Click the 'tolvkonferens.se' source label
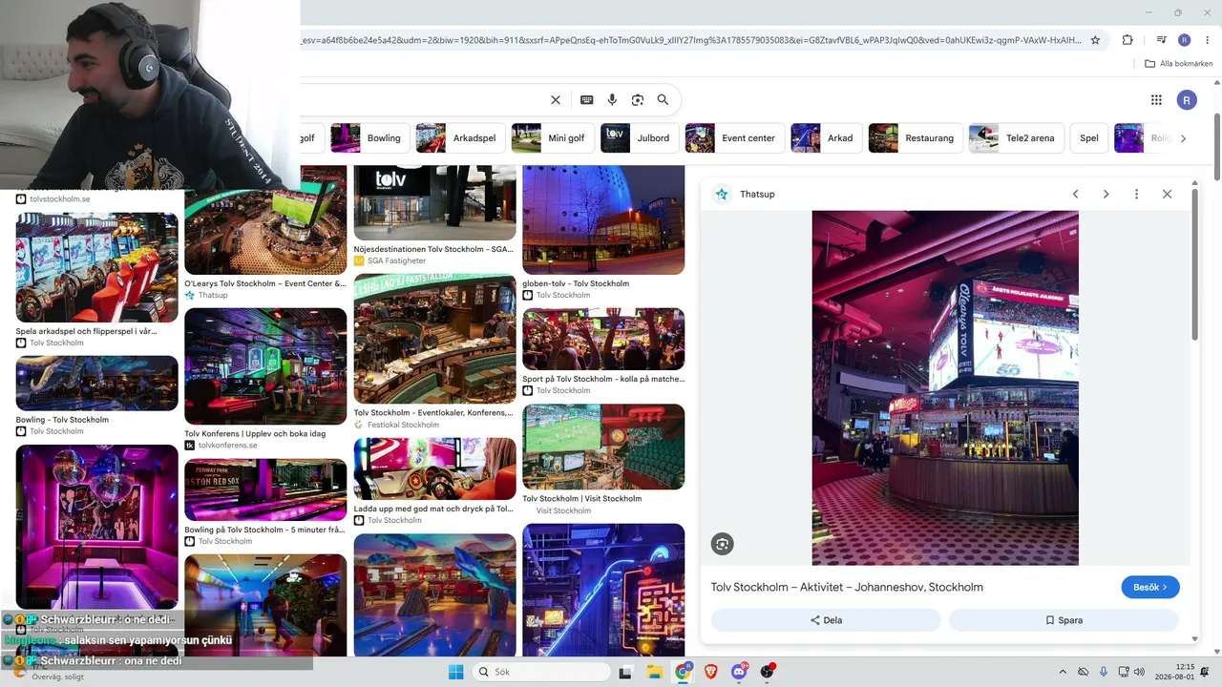This screenshot has width=1222, height=687. click(x=228, y=446)
